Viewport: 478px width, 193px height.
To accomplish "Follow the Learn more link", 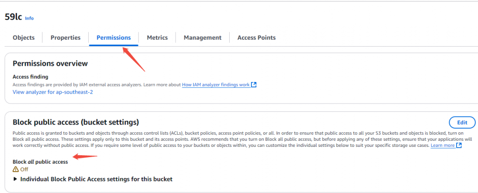I will tap(443, 145).
